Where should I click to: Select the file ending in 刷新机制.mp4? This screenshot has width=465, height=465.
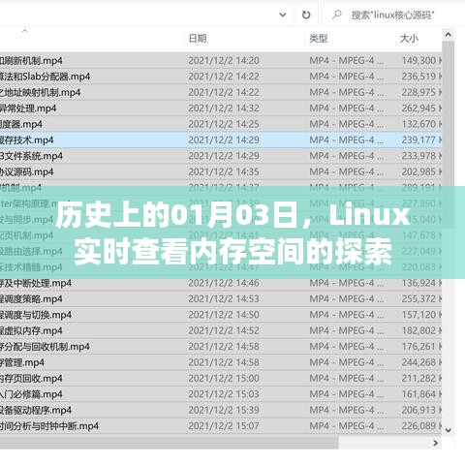point(31,60)
